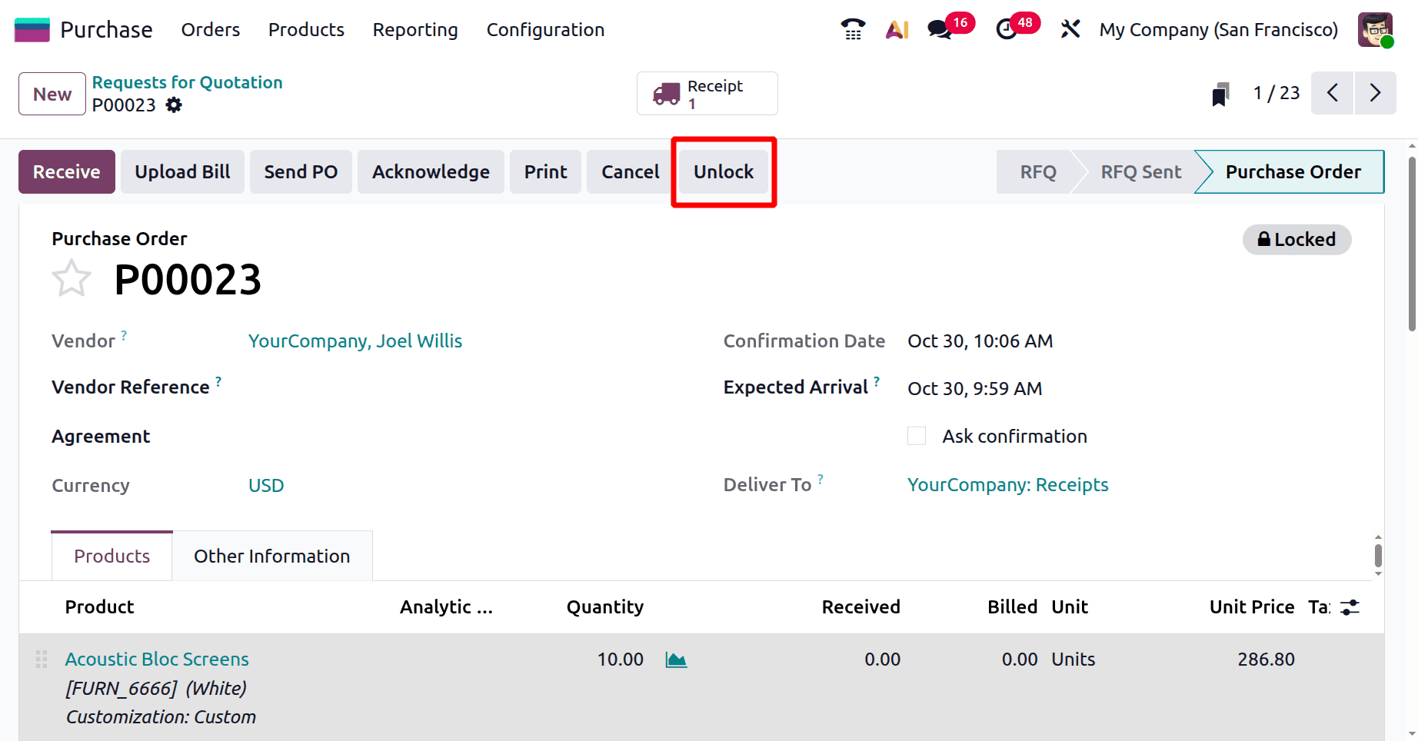
Task: Open the user avatar menu
Action: [1376, 29]
